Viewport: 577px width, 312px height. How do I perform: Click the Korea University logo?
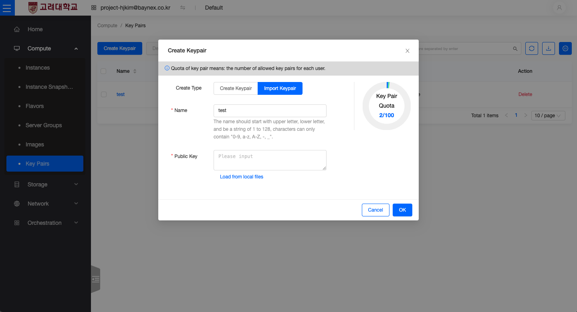[53, 8]
